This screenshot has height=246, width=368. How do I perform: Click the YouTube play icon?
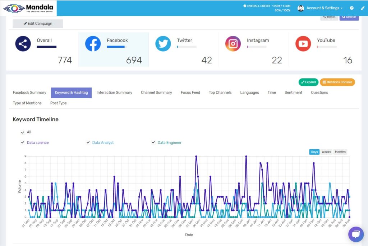pos(303,44)
